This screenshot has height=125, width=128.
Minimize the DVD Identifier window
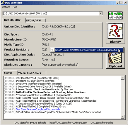(118, 3)
